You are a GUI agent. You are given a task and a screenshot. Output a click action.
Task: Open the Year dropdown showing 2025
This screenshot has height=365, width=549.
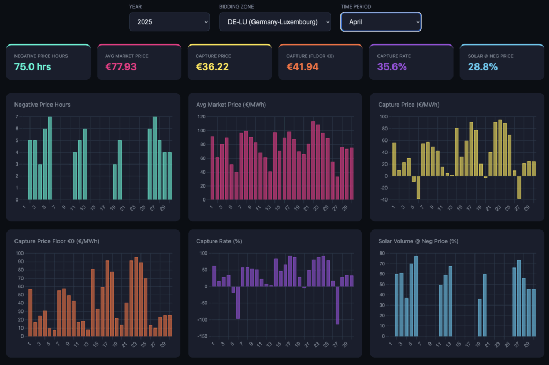tap(169, 21)
